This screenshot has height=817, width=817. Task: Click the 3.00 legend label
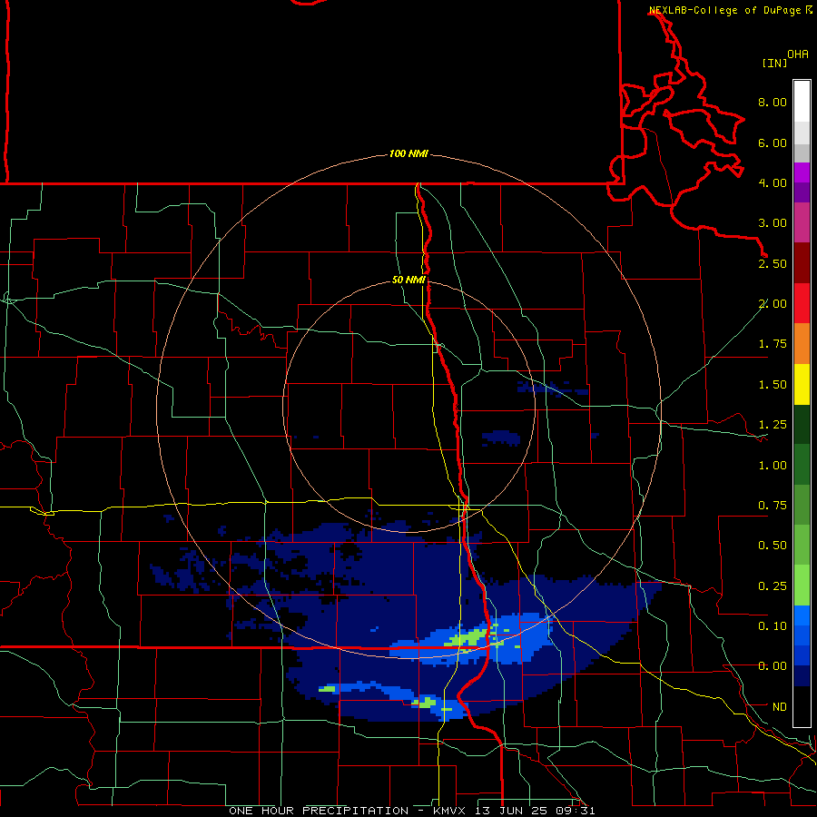click(x=773, y=223)
